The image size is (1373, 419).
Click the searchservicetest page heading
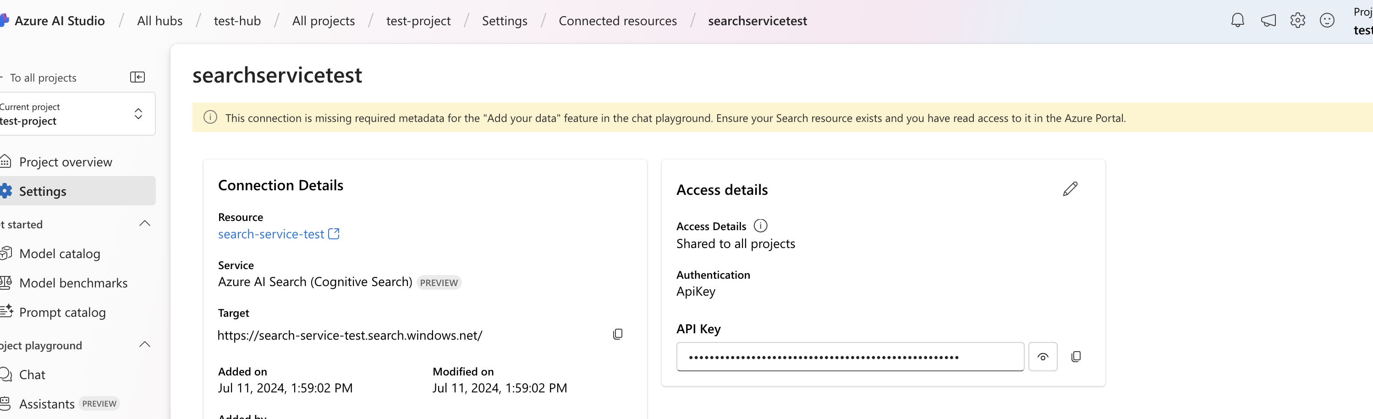277,75
